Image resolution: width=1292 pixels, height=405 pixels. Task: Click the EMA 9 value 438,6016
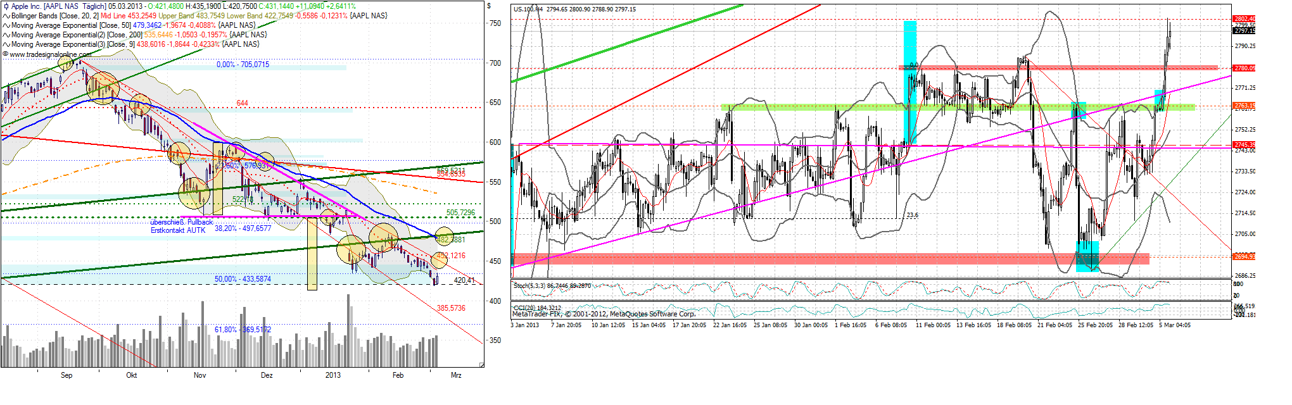point(151,44)
